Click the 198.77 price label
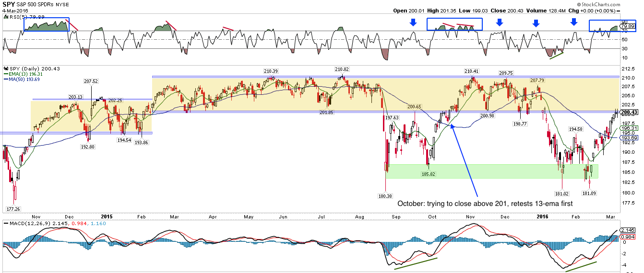Screen dimensions: 644x273 tap(520, 124)
